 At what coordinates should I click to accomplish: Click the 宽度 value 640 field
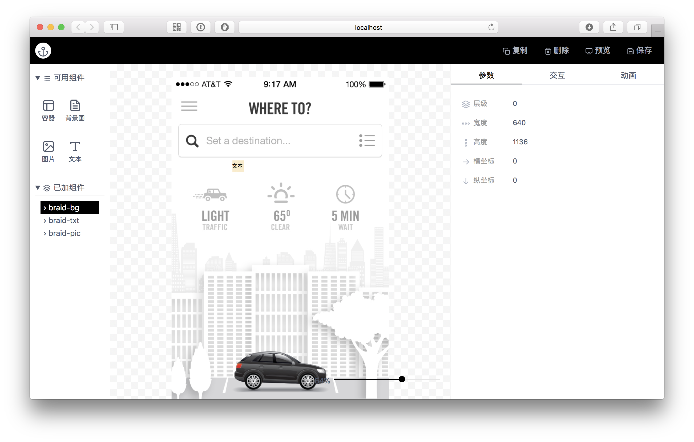tap(519, 123)
